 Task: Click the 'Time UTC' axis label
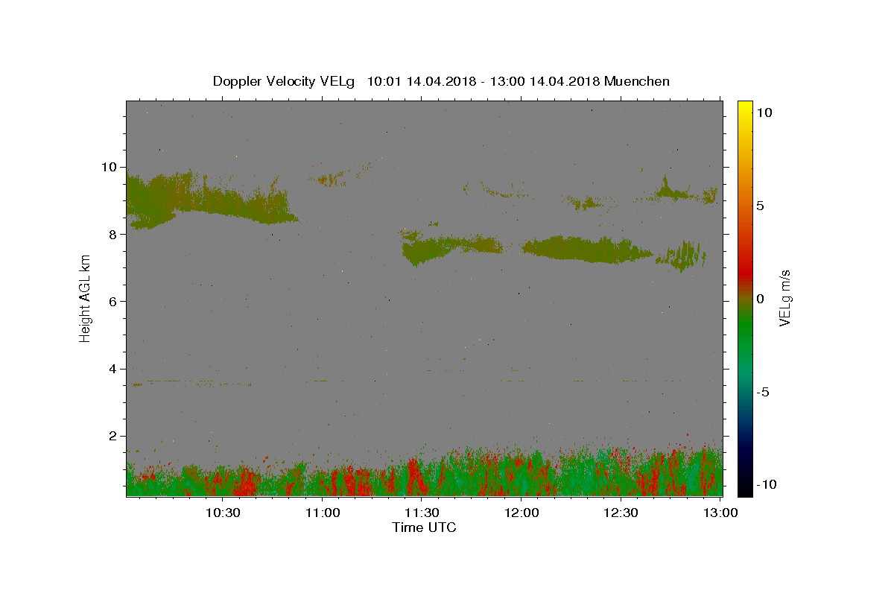pyautogui.click(x=424, y=527)
